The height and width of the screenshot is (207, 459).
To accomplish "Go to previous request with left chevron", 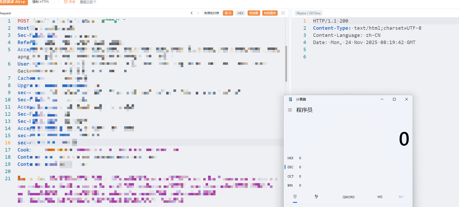I will click(192, 13).
